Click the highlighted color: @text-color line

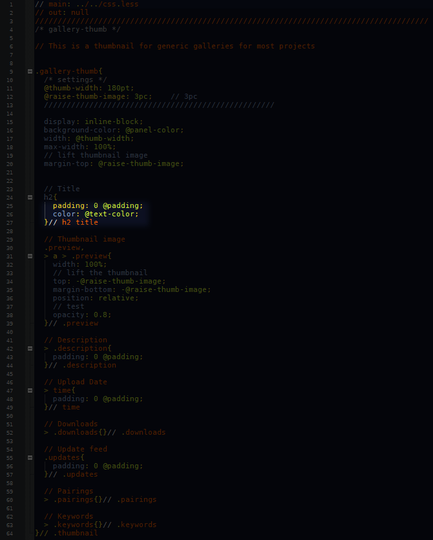(x=95, y=214)
